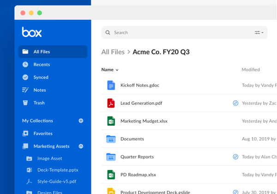Click the Style-Guide PDF icon
This screenshot has height=194, width=277.
click(29, 182)
